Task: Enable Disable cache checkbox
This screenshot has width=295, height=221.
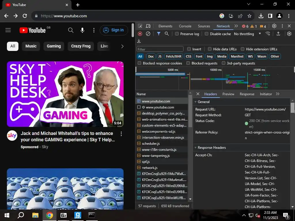Action: click(x=206, y=34)
